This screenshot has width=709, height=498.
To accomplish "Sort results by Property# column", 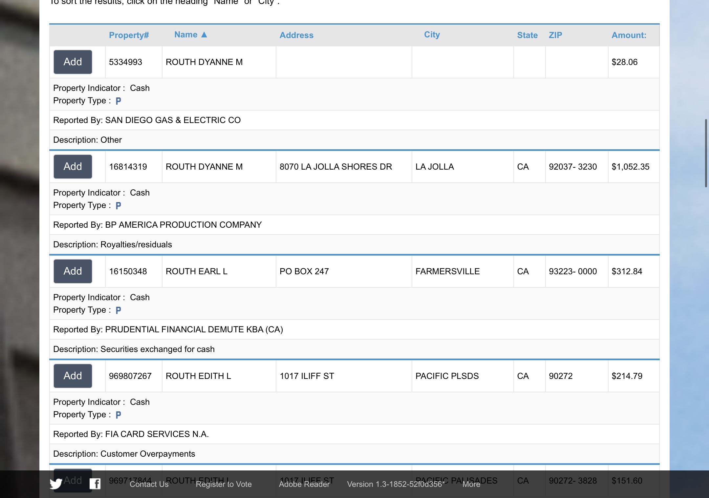I will pos(129,35).
